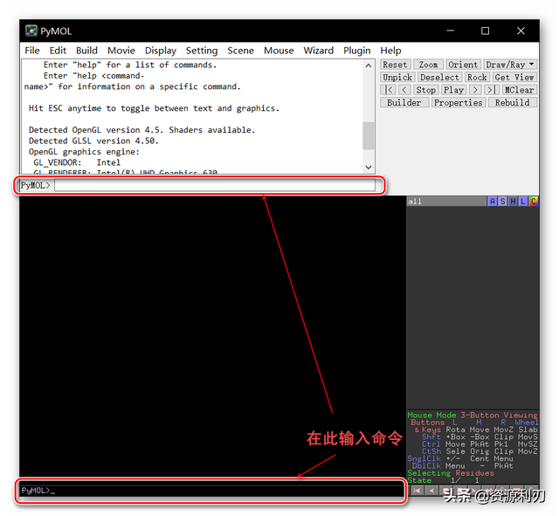Maximize the PyMOL window
This screenshot has width=559, height=516.
[486, 31]
